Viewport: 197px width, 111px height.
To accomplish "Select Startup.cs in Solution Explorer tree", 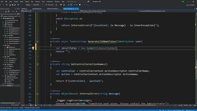I will point(10,86).
